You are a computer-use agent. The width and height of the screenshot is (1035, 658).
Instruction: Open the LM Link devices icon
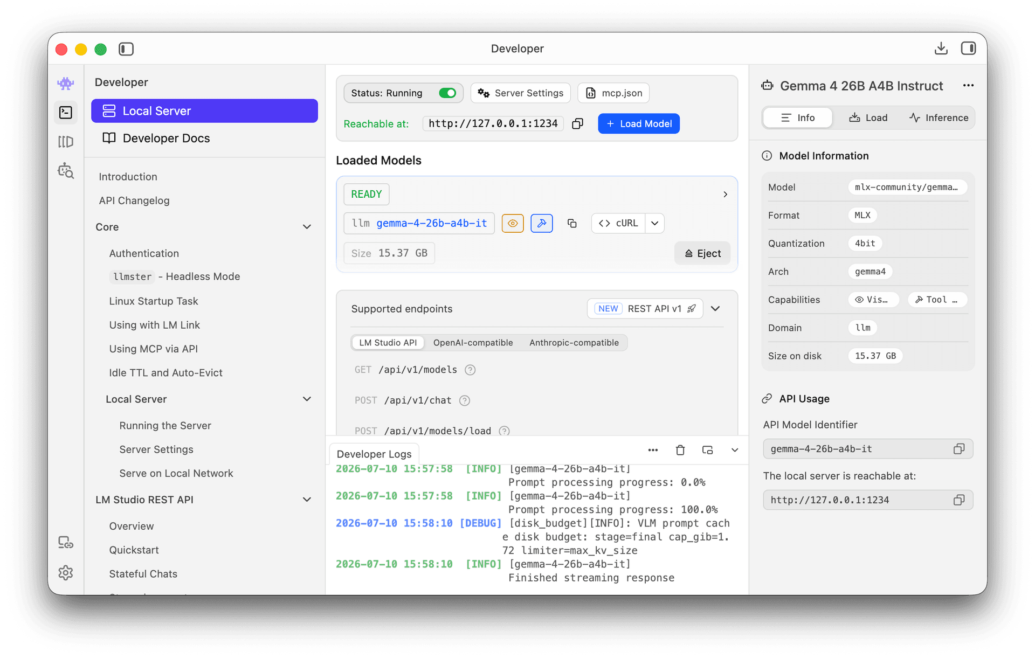tap(66, 543)
